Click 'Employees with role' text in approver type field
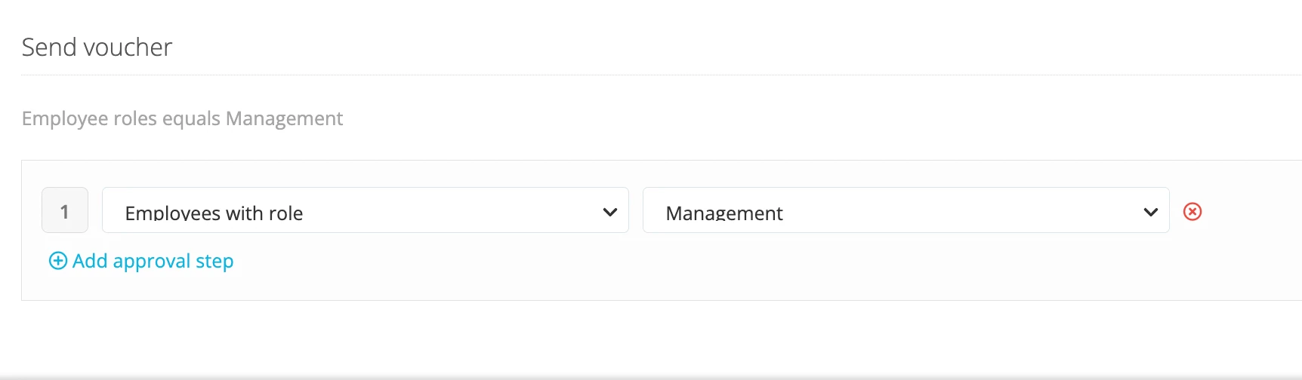 (214, 213)
